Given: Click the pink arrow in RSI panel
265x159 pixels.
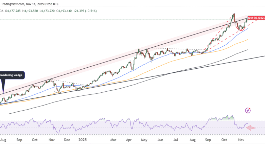Looking at the screenshot, I should click(x=251, y=128).
